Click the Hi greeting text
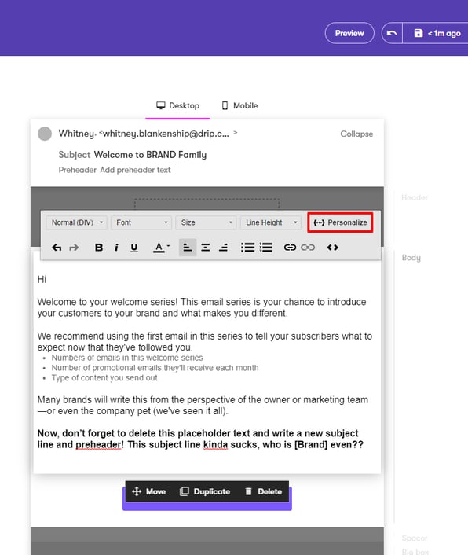 click(x=42, y=280)
